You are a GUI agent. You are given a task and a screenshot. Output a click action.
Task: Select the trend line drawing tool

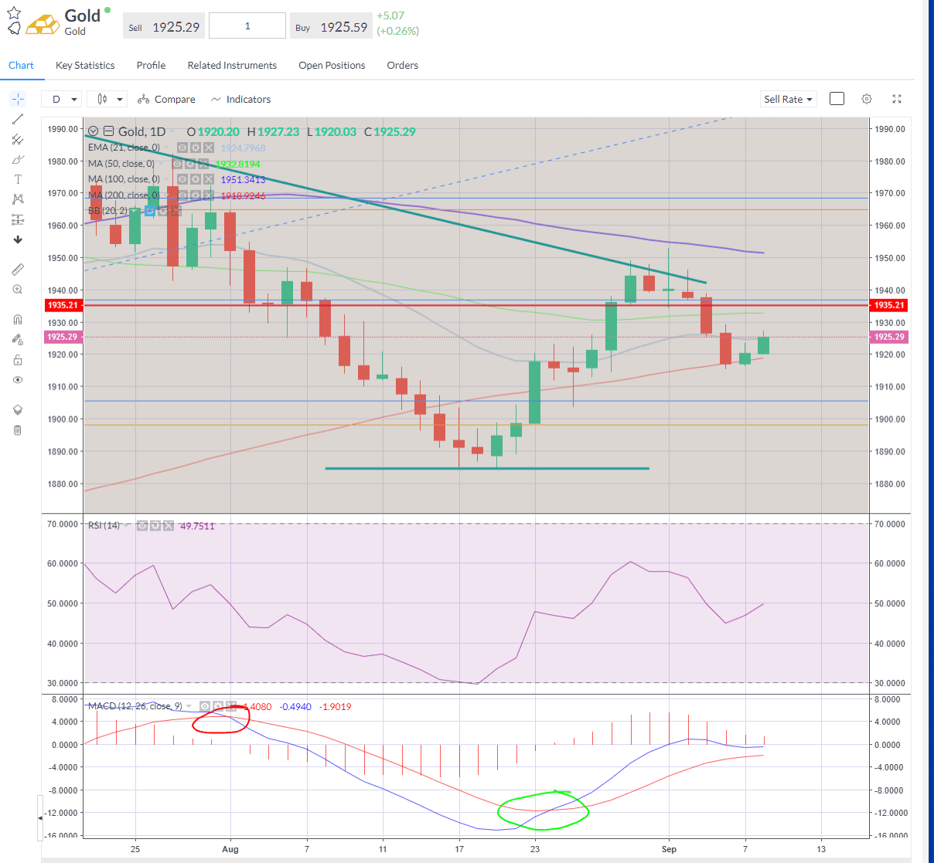click(x=18, y=119)
